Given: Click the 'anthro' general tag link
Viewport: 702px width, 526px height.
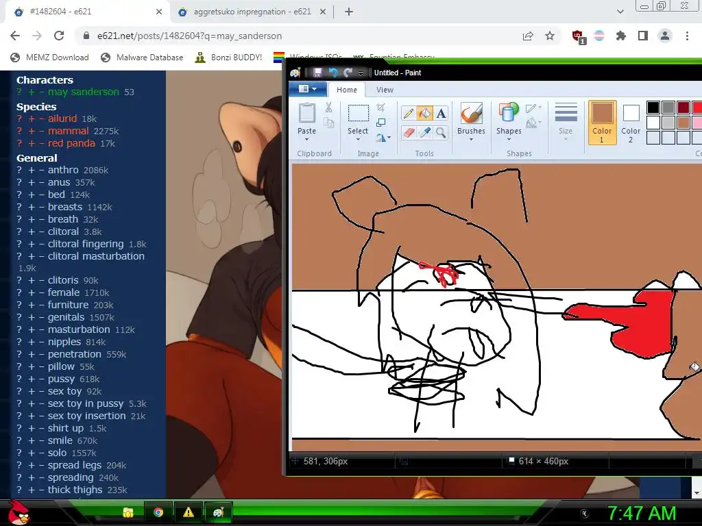Looking at the screenshot, I should (x=63, y=170).
